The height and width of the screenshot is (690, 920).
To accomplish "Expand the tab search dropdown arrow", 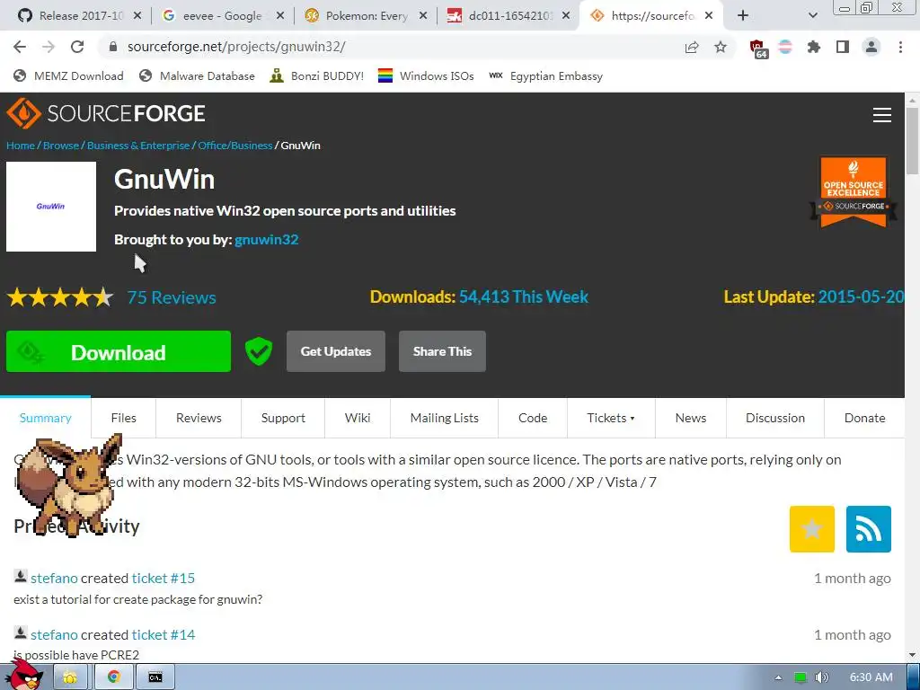I will coord(812,16).
